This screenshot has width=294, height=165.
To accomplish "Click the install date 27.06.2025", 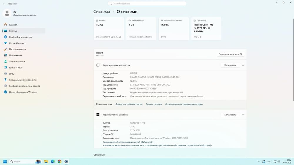I will 135,131.
